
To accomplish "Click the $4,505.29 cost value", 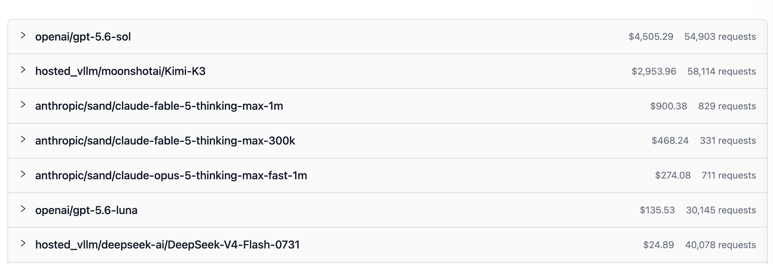I will pos(651,36).
